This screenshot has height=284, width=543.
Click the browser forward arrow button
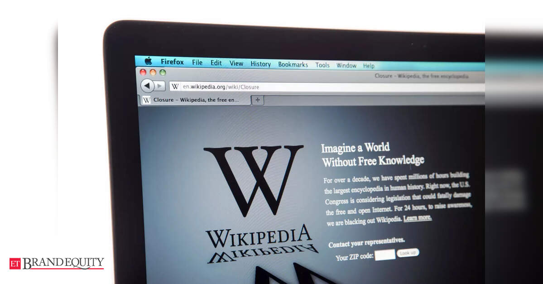(x=160, y=86)
